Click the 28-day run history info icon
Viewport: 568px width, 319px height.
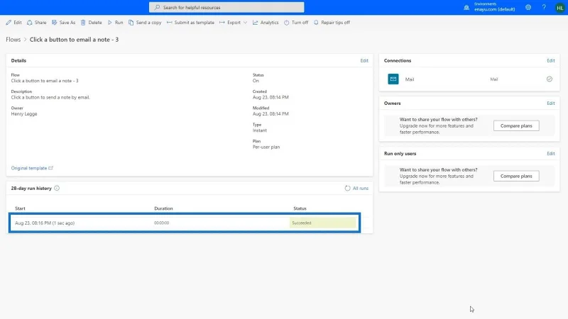pyautogui.click(x=57, y=188)
